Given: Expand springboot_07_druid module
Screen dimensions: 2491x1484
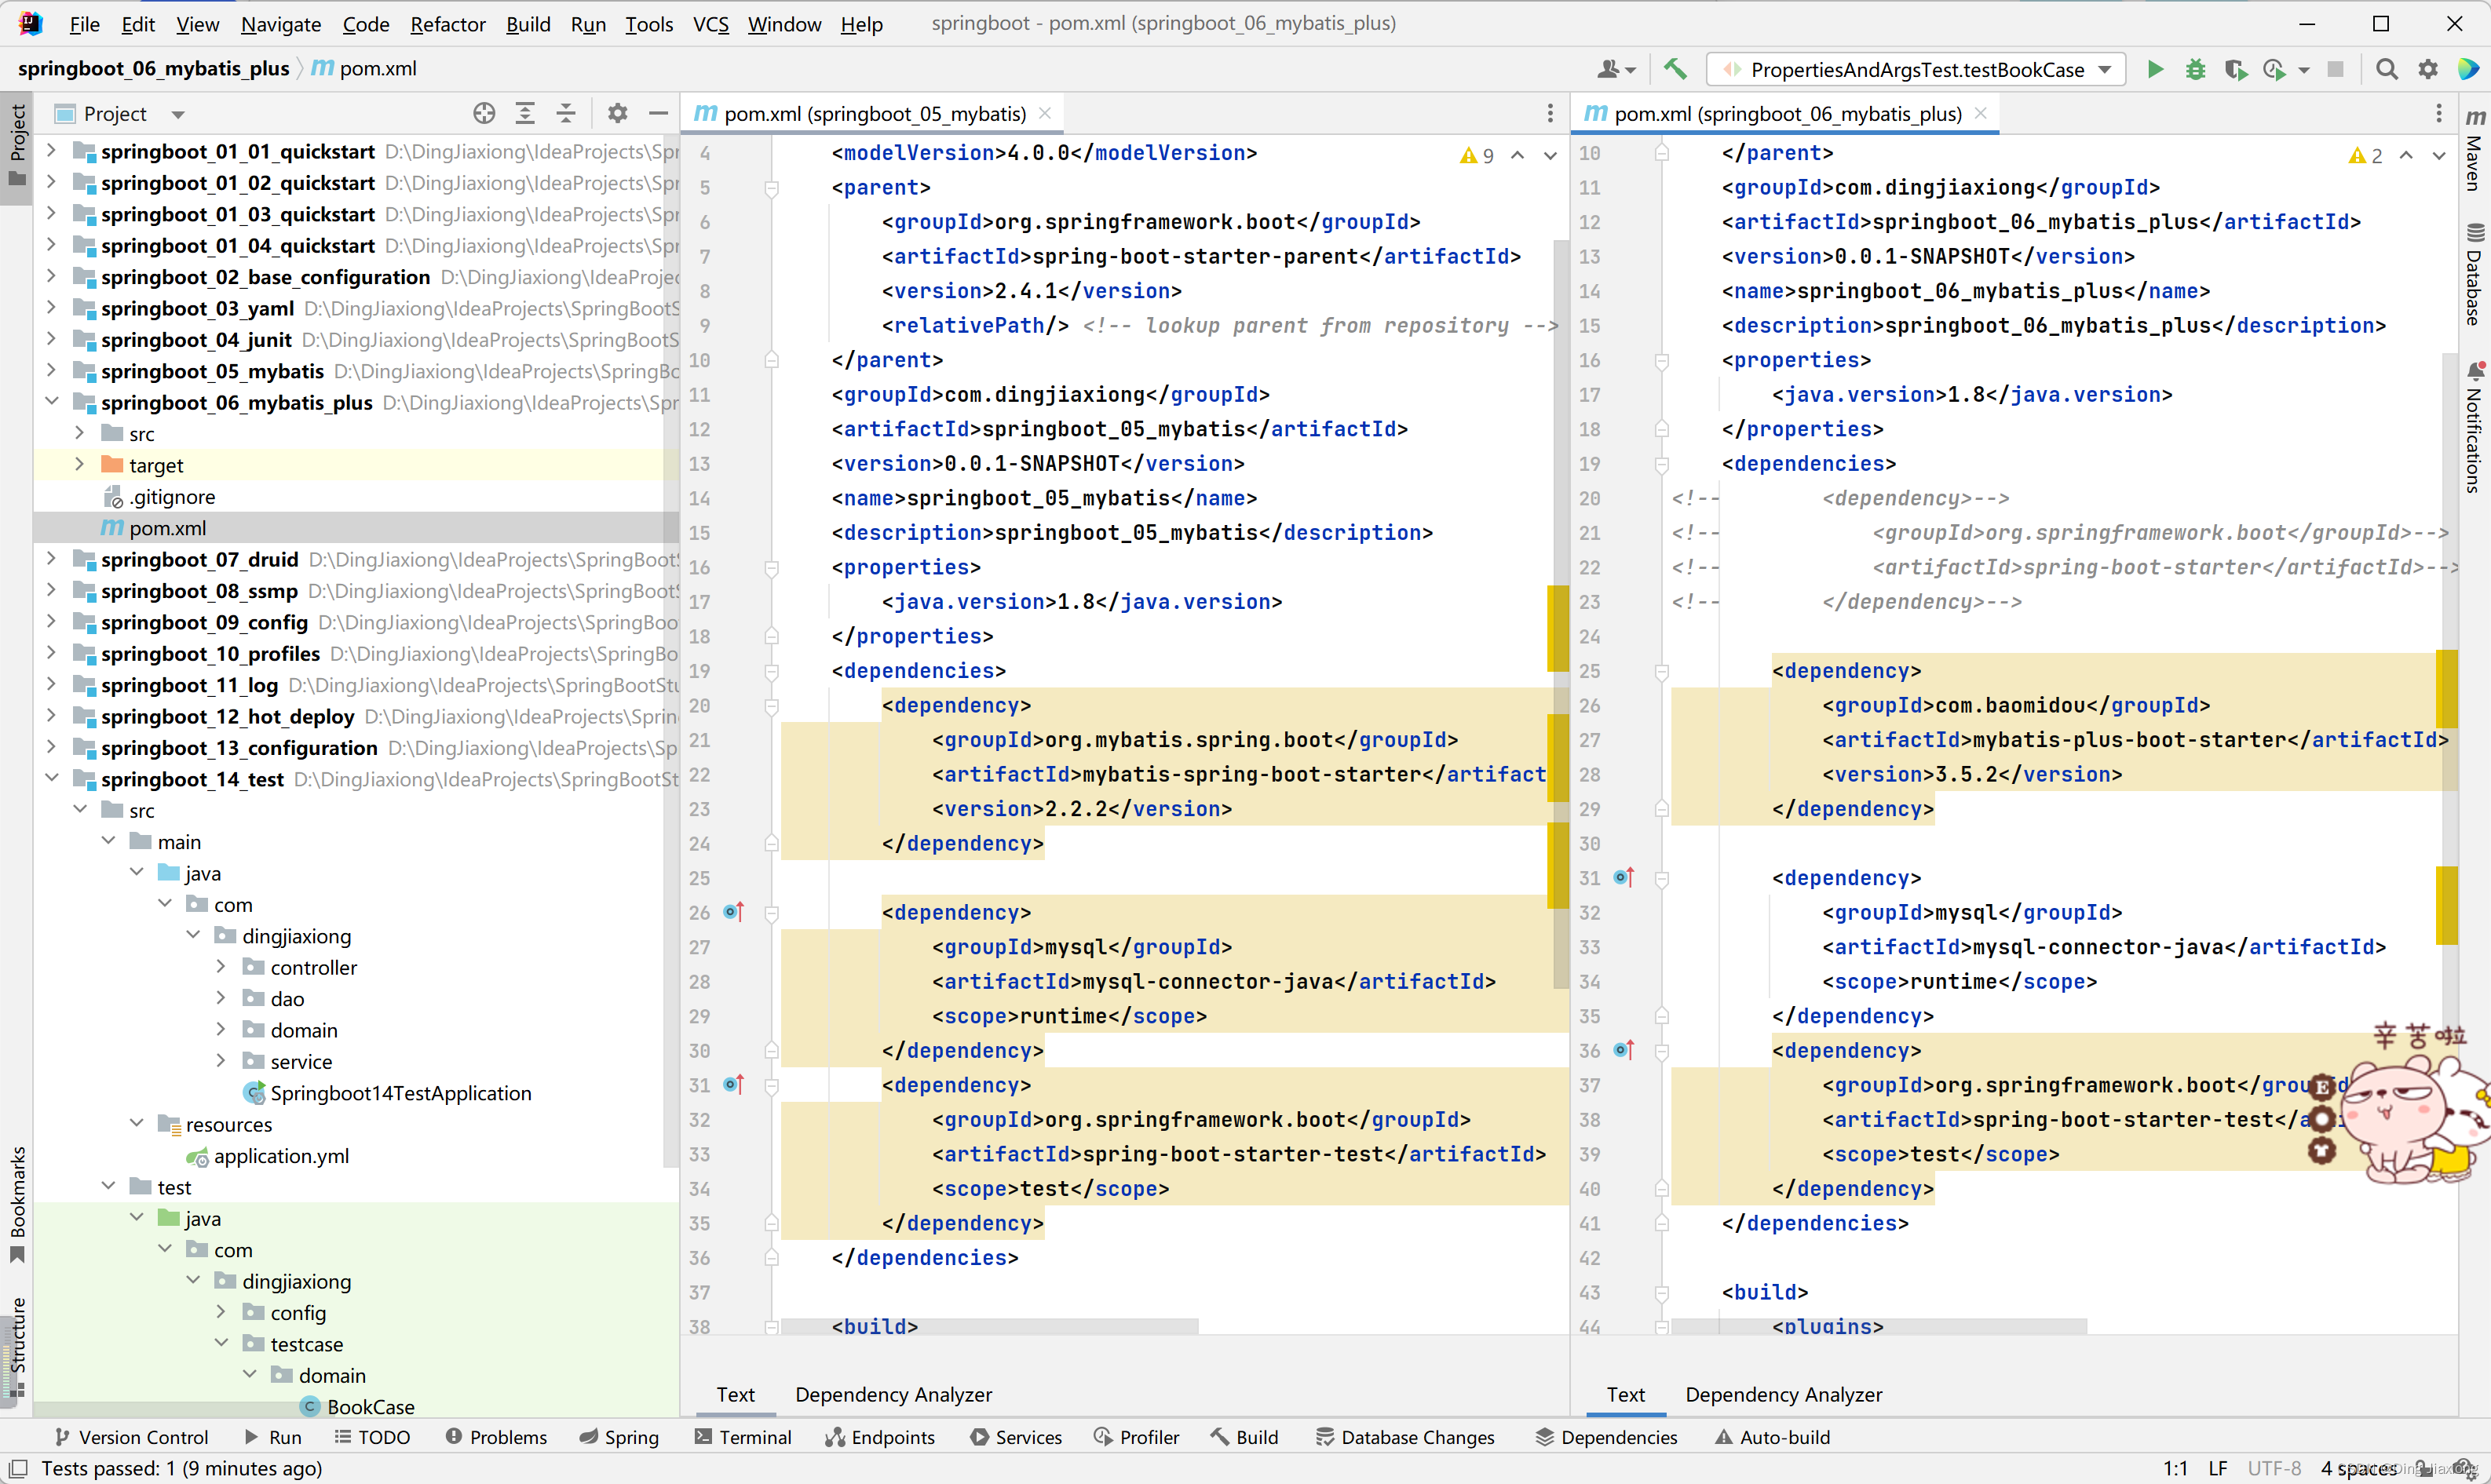Looking at the screenshot, I should pos(51,559).
